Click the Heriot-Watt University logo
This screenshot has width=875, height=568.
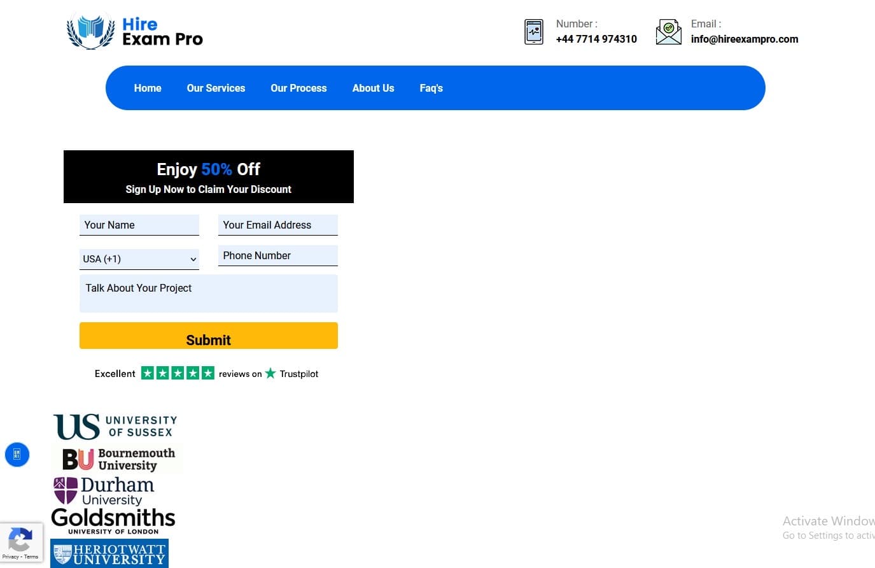[x=109, y=553]
